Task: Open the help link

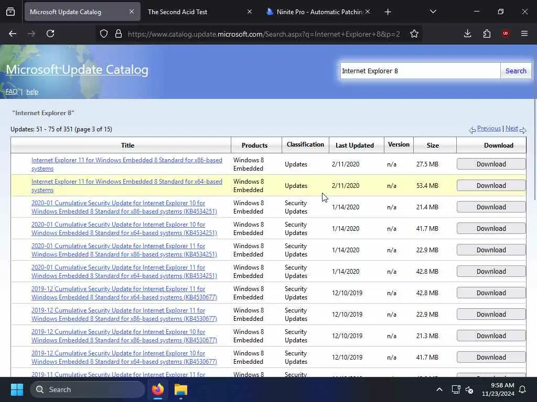Action: [32, 92]
